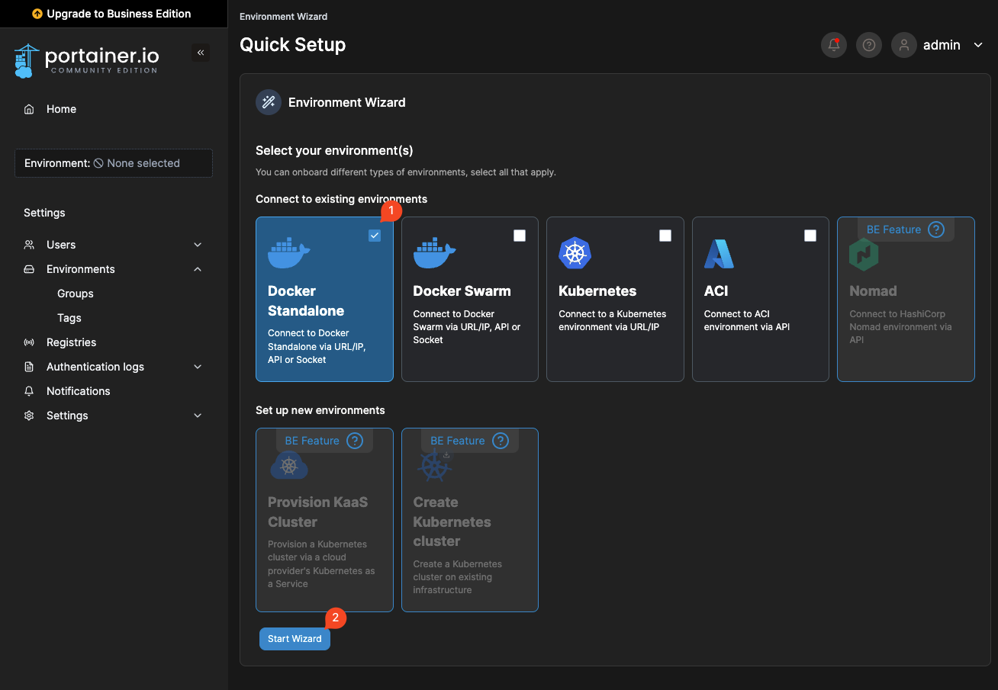Click the Registries broadcast icon
998x690 pixels.
point(29,342)
